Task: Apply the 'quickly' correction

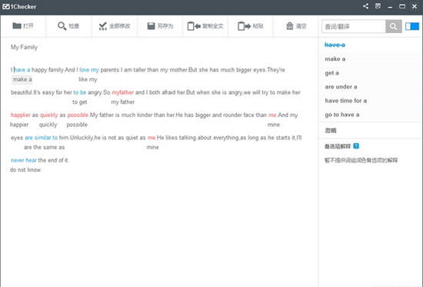Action: tap(48, 125)
